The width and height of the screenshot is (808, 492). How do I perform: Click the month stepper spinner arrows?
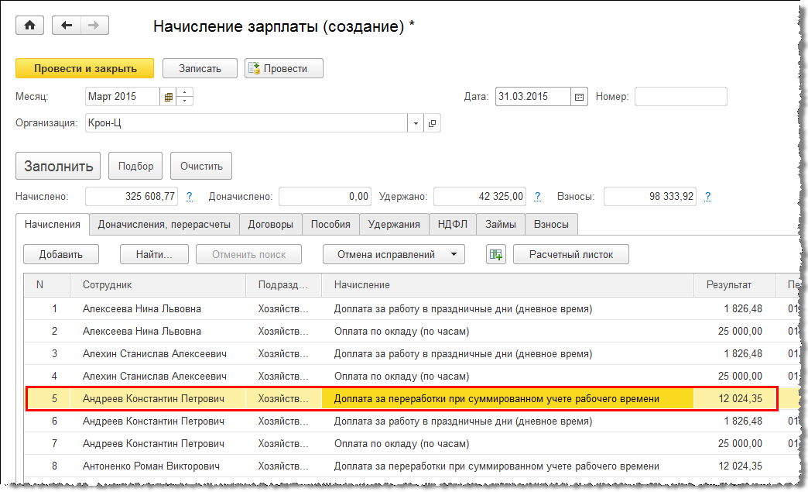coord(185,97)
